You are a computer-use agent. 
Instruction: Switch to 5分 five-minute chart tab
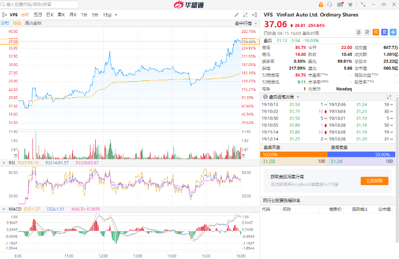pos(95,15)
